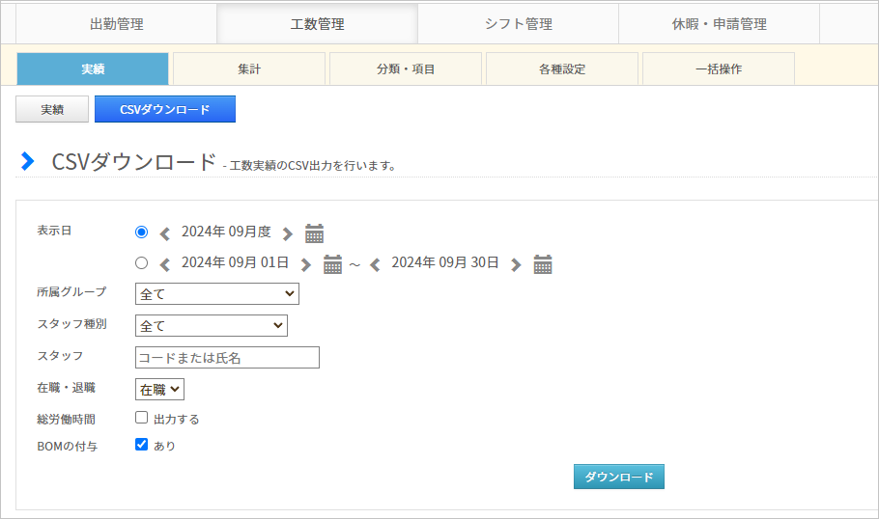Go to previous month before 2024年09月度
The width and height of the screenshot is (879, 519).
pos(165,233)
